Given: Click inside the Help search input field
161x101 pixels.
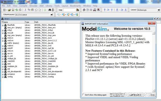Looking at the screenshot, I should pos(69,10).
